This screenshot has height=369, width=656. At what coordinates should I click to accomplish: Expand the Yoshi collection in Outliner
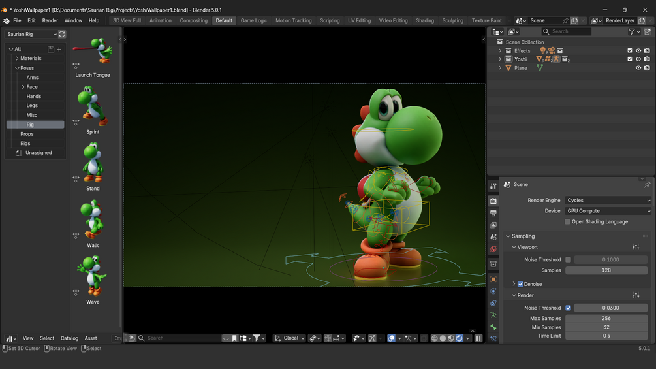[501, 59]
